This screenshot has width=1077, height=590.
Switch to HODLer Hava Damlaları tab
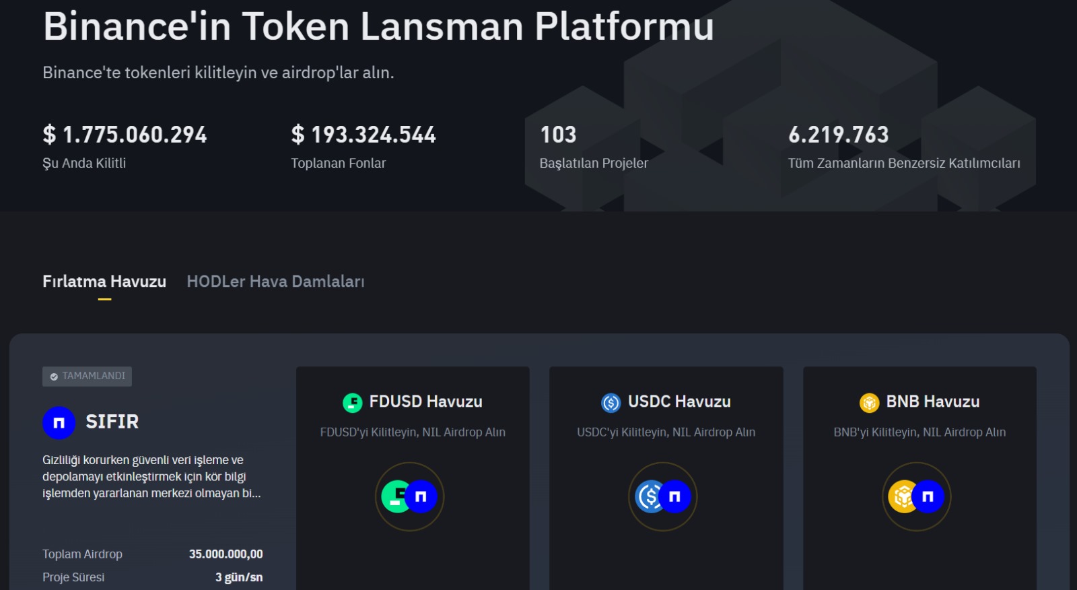tap(275, 282)
